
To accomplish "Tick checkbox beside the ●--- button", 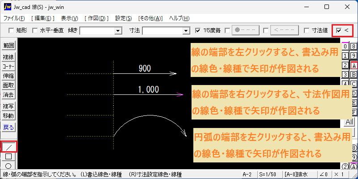I will pyautogui.click(x=227, y=30).
